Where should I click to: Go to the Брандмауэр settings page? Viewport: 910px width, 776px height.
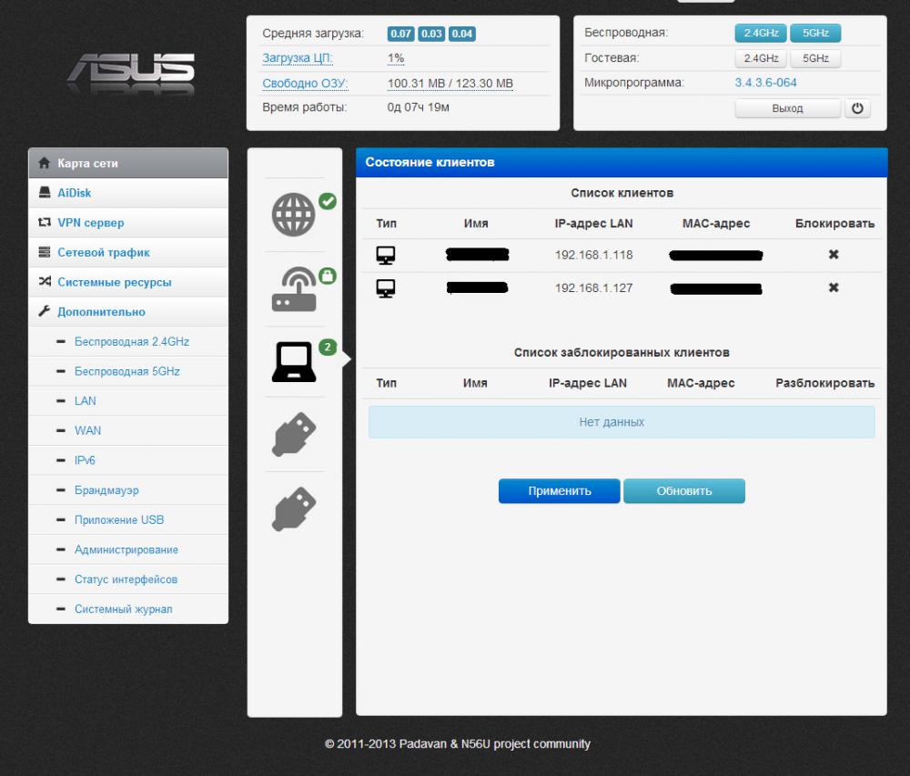[106, 490]
